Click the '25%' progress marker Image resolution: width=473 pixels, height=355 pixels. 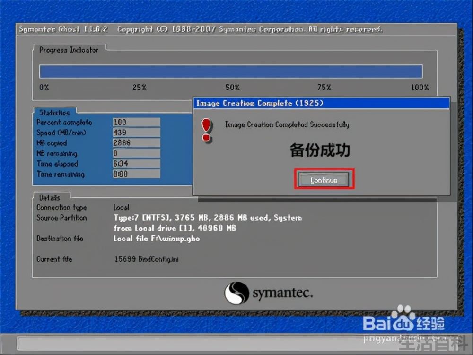tap(140, 88)
